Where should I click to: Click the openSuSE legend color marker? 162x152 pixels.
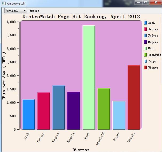point(145,55)
